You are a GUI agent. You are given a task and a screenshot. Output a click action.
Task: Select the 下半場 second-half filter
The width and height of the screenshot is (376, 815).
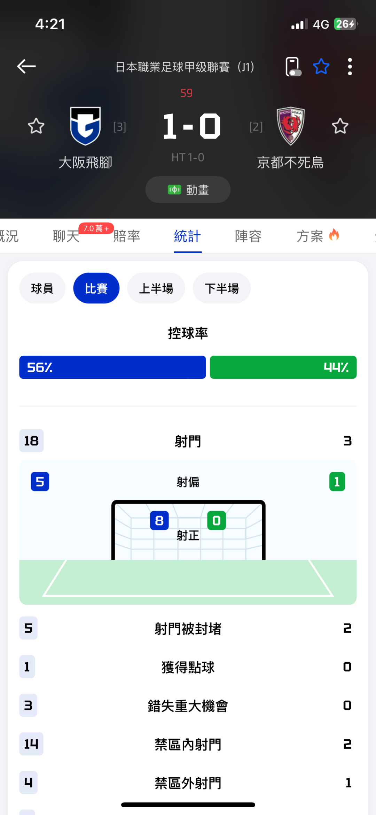(221, 288)
